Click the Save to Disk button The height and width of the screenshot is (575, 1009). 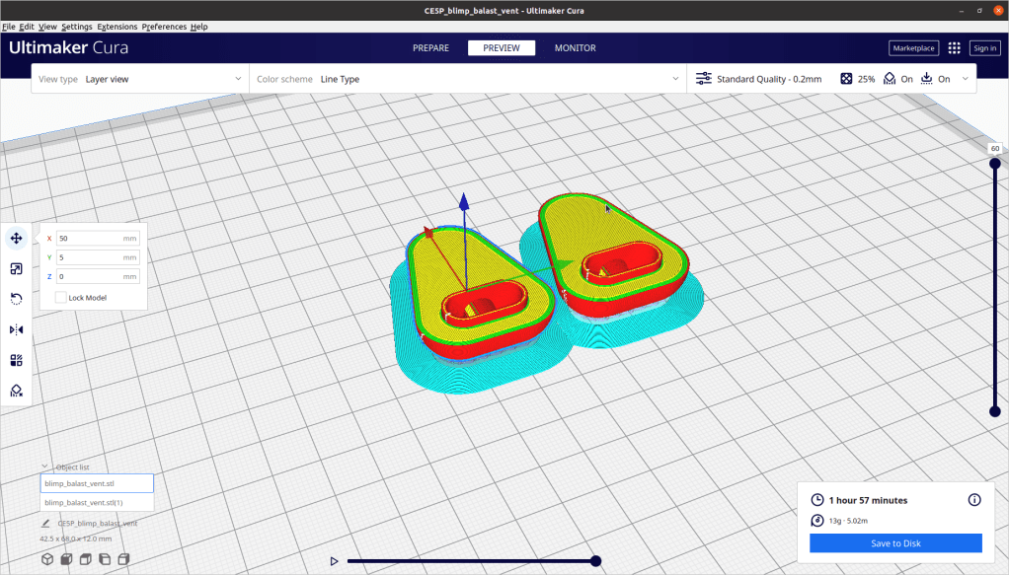(x=895, y=543)
